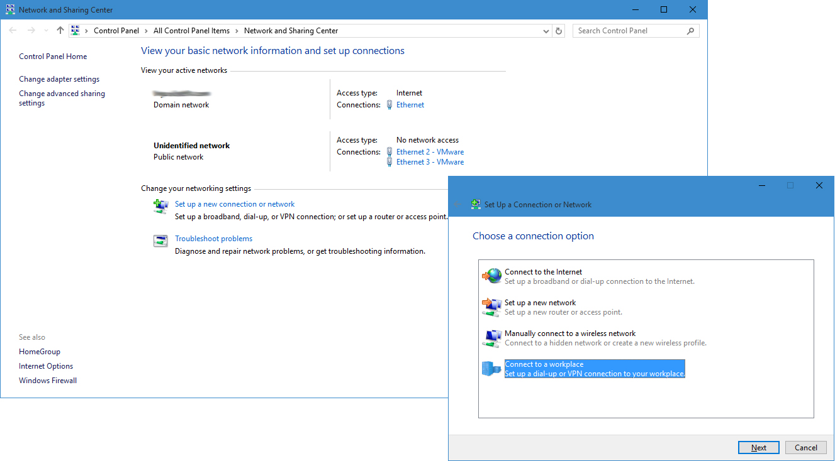This screenshot has height=461, width=835.
Task: Select All Control Panel Items breadcrumb
Action: pyautogui.click(x=191, y=31)
